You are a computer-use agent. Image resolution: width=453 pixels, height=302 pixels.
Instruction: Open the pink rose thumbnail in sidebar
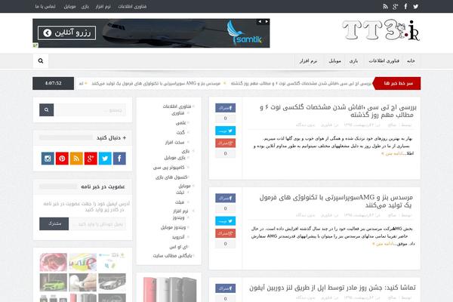pyautogui.click(x=54, y=262)
